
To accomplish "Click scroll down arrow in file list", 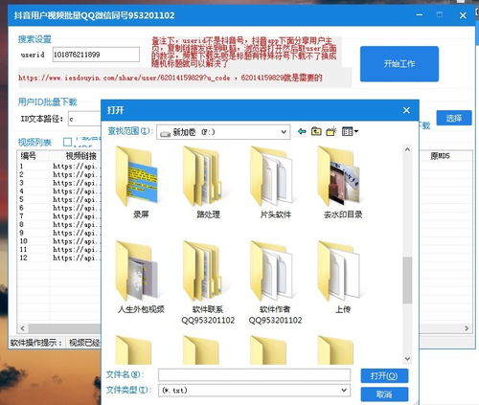I will 407,358.
